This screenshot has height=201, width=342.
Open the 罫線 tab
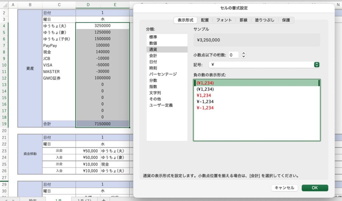[243, 20]
